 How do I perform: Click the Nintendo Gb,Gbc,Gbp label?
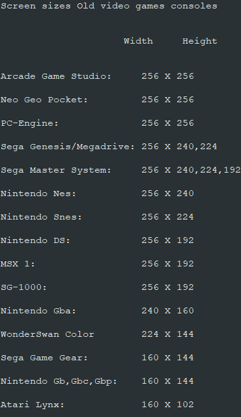coord(59,381)
